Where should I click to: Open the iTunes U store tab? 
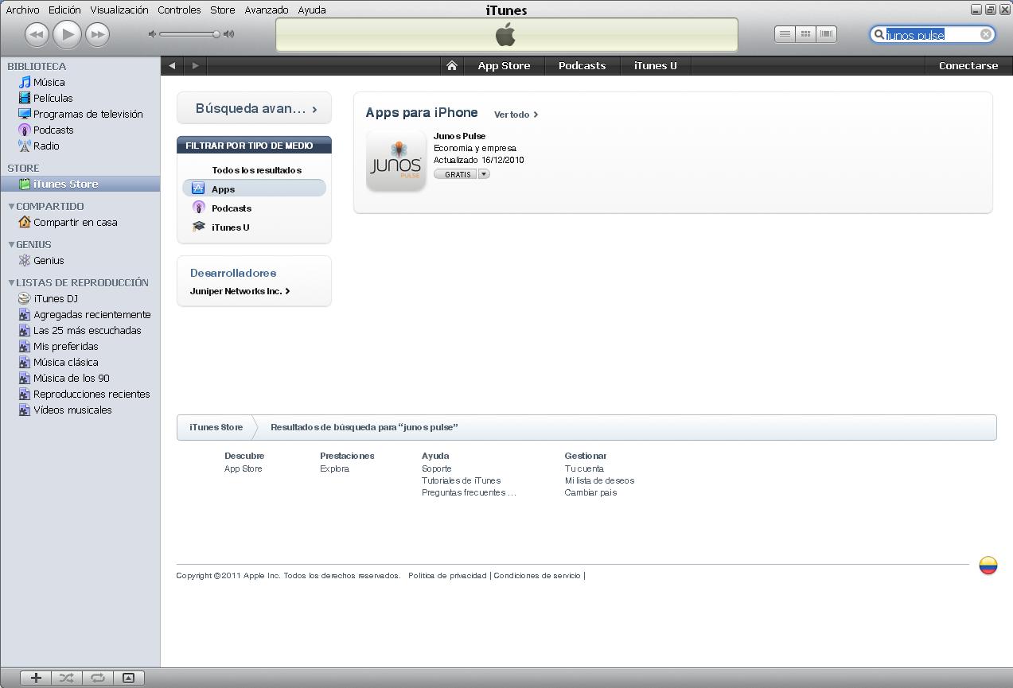[x=656, y=66]
